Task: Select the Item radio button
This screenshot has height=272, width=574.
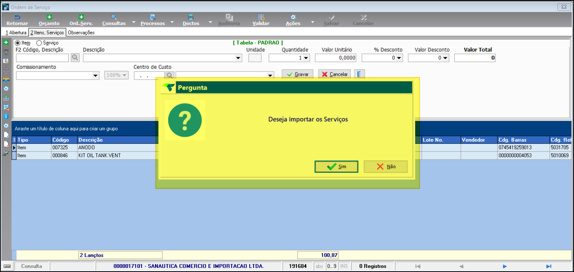Action: (23, 43)
